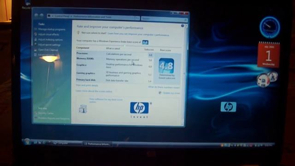The height and width of the screenshot is (166, 295).
Task: Open Manage startup programs task
Action: point(52,30)
